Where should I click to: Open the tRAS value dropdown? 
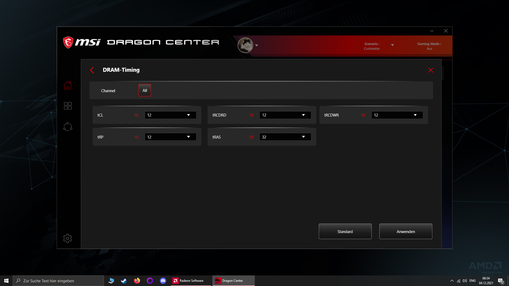point(285,137)
